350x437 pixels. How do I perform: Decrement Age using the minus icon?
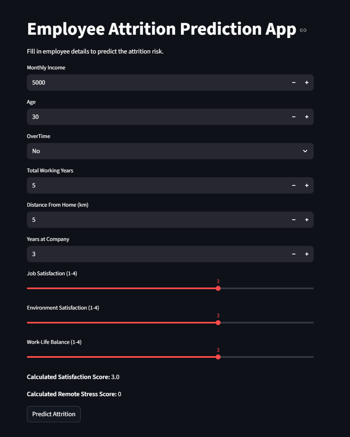(294, 117)
